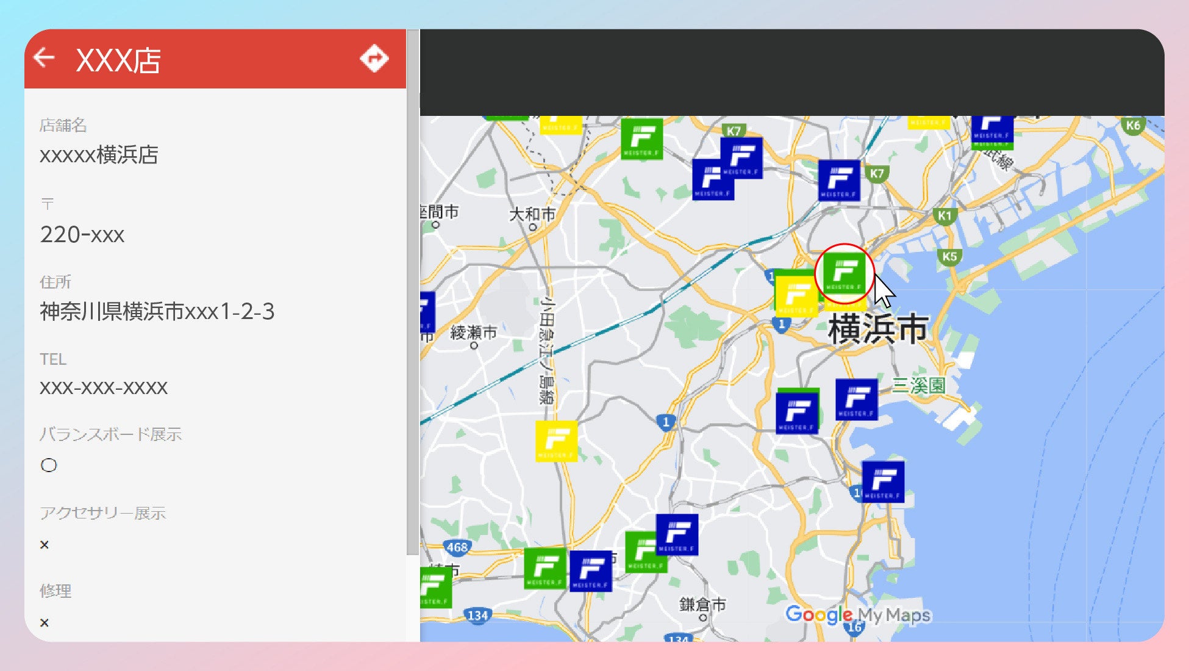Select the yellow marker near 小田急江ノ島線
The width and height of the screenshot is (1189, 671).
[x=556, y=440]
